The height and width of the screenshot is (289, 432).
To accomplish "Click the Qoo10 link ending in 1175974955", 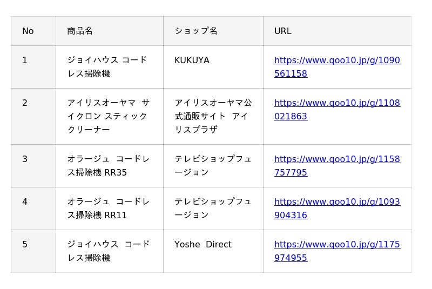I will click(x=337, y=251).
